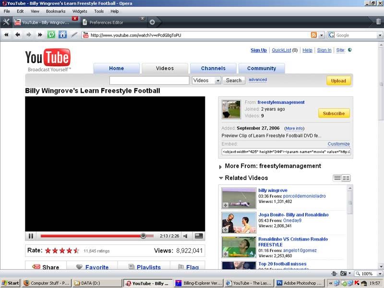Add Joga Bonito thumbnail to QuickList
Viewport: 384px width, 288px height.
point(226,230)
